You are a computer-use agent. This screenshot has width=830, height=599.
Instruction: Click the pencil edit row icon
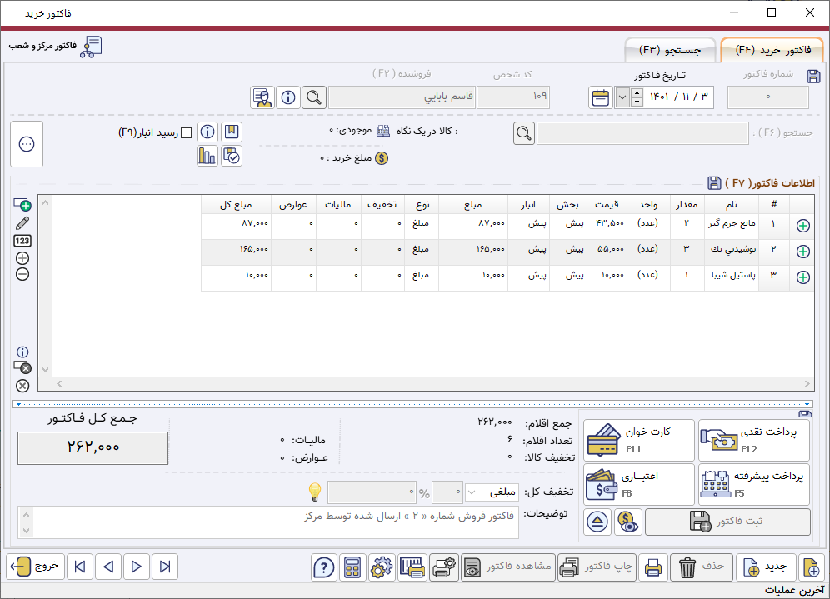point(22,223)
